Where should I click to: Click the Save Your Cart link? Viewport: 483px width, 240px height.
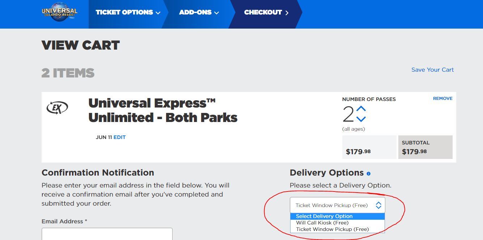[432, 70]
